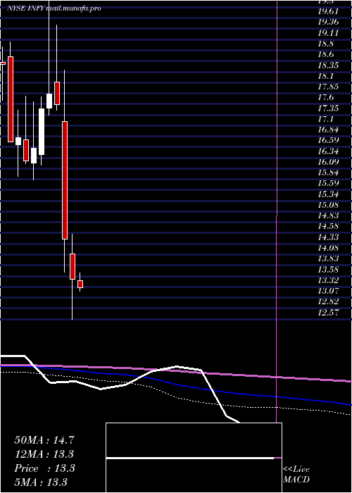Click the 16.84 price axis label

point(328,130)
